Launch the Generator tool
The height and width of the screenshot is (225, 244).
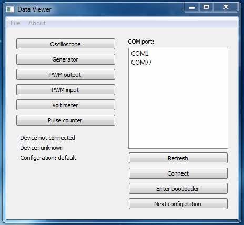click(x=66, y=59)
